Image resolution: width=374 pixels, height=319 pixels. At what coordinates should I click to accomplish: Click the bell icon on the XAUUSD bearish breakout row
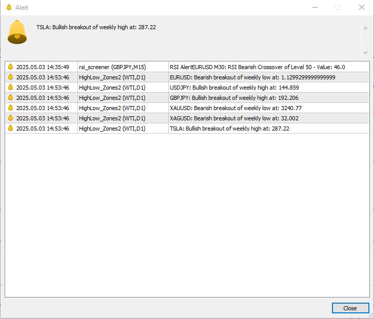10,108
